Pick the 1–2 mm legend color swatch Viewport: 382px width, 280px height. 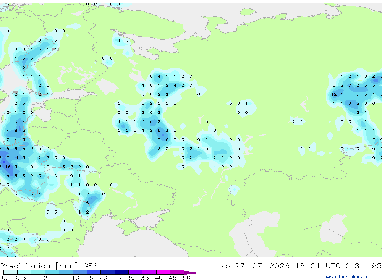pyautogui.click(x=38, y=272)
